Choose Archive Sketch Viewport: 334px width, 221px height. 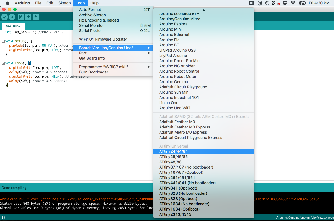(x=113, y=15)
